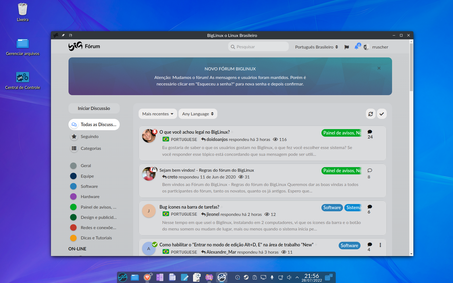This screenshot has width=453, height=283.
Task: Expand the hidden system tray arrow
Action: click(297, 277)
